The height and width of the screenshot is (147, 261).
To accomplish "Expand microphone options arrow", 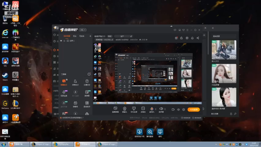I will [x=156, y=109].
